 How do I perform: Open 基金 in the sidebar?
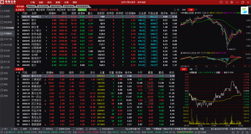[4, 90]
